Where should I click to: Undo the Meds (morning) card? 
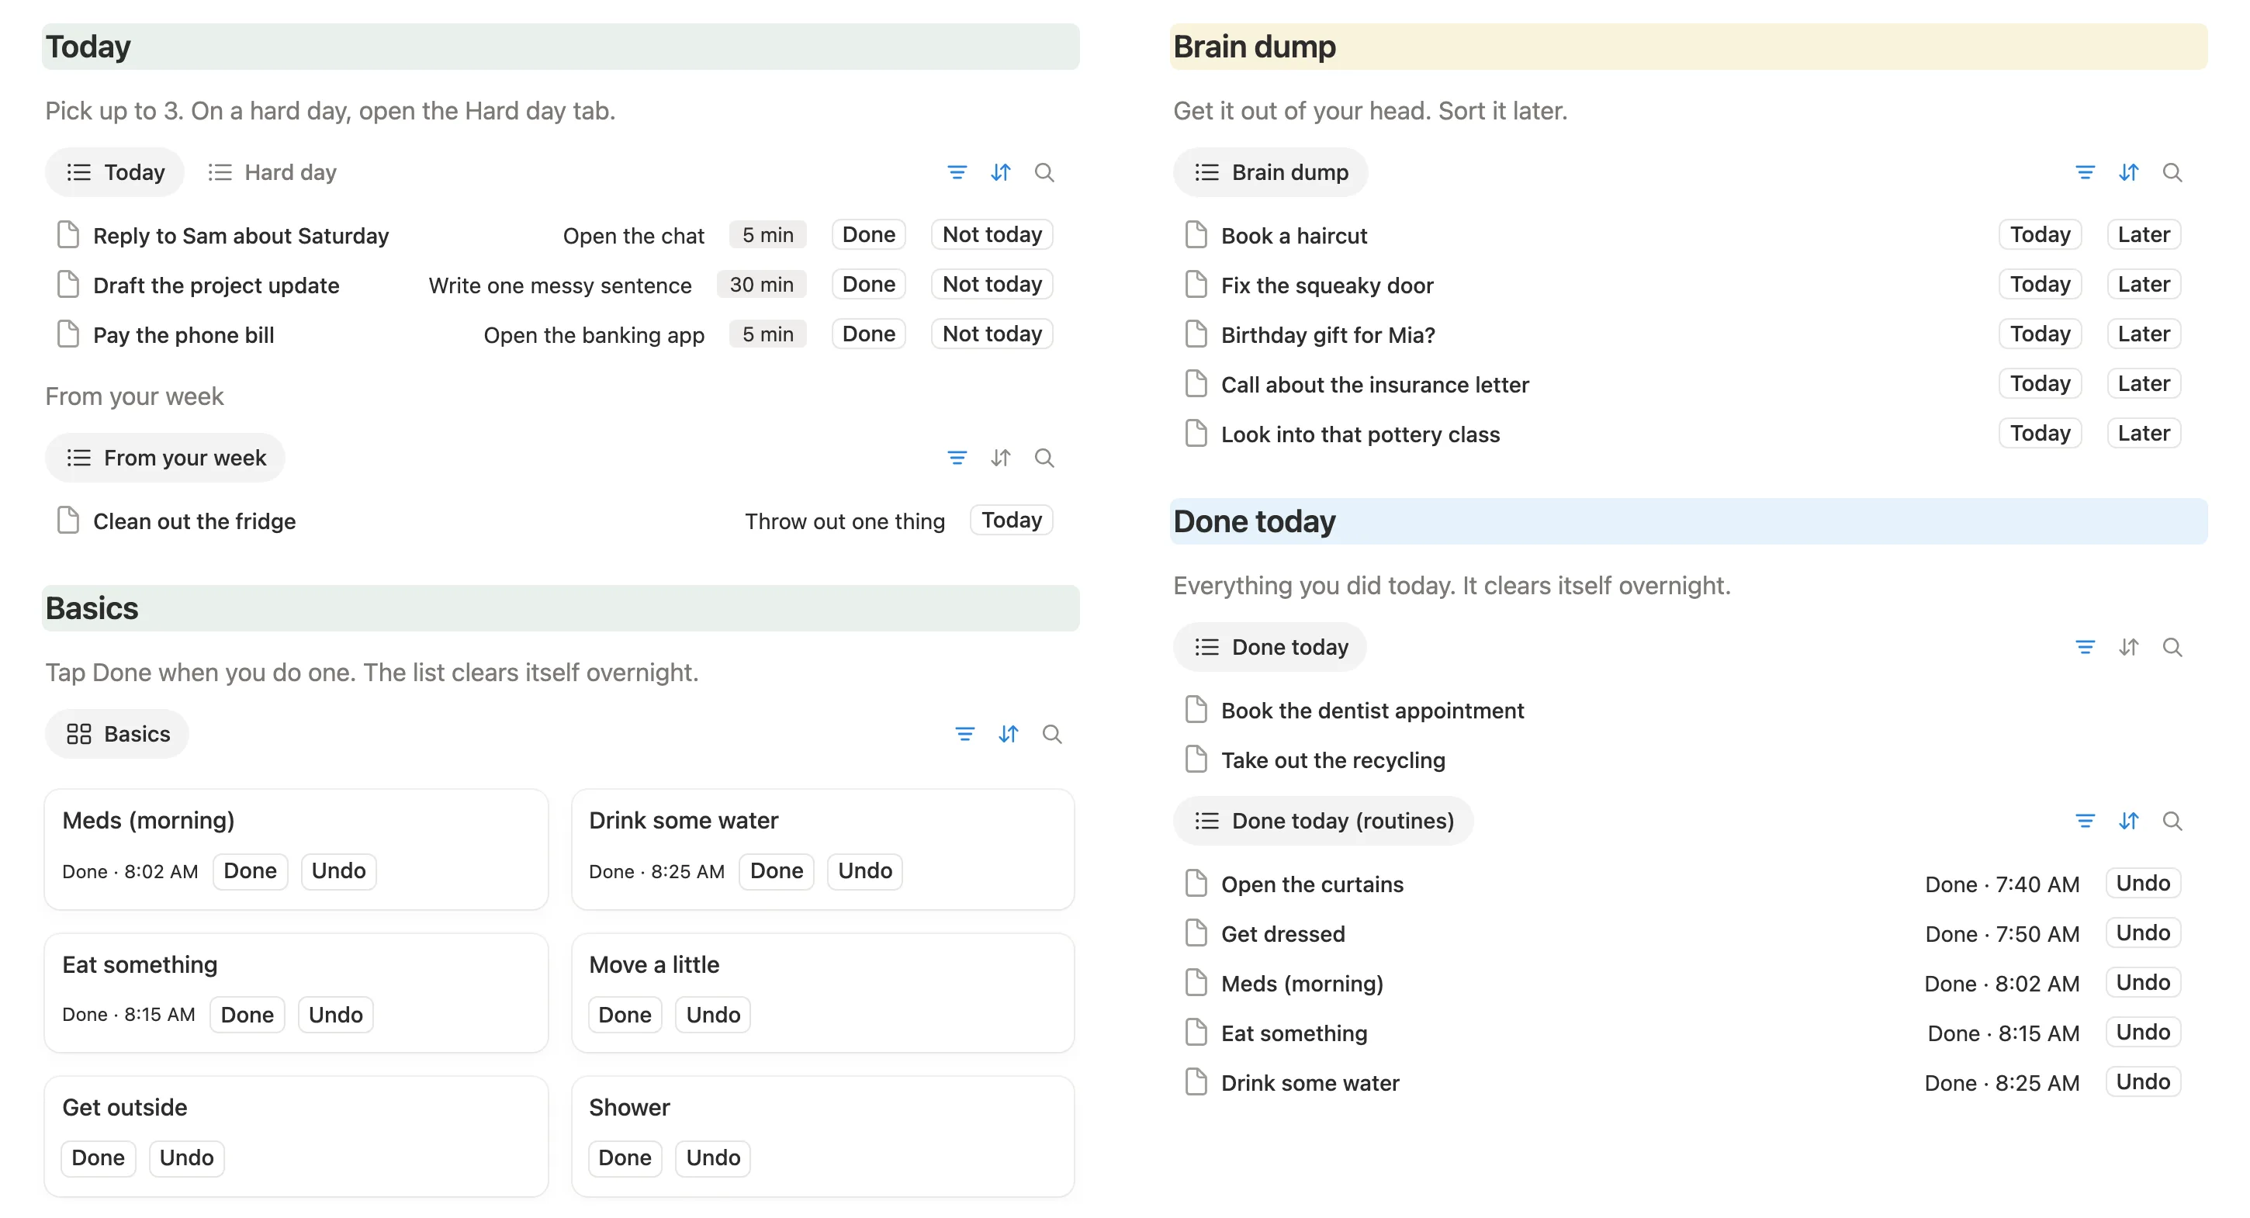[338, 870]
